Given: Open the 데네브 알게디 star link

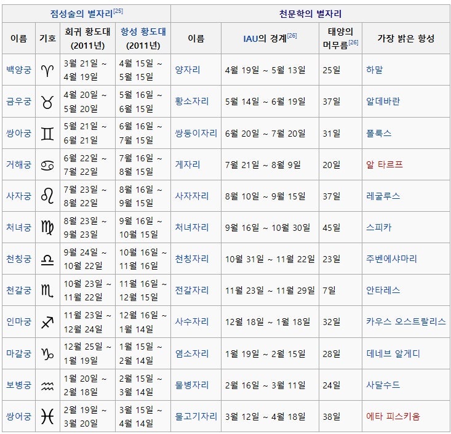Looking at the screenshot, I should click(x=393, y=354).
